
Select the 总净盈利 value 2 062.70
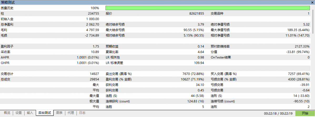point(93,25)
